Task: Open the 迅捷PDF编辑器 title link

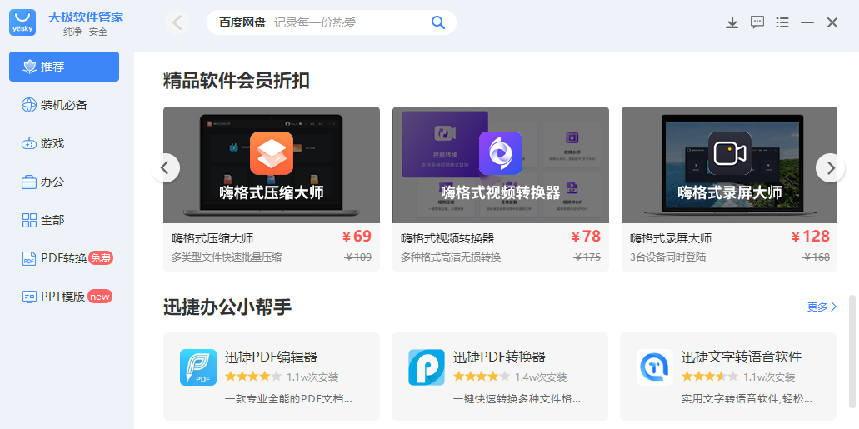Action: tap(271, 357)
